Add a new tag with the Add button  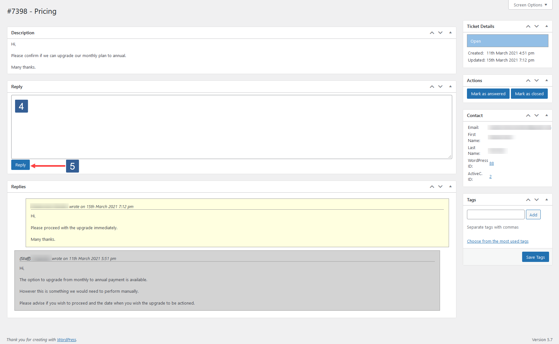[533, 214]
